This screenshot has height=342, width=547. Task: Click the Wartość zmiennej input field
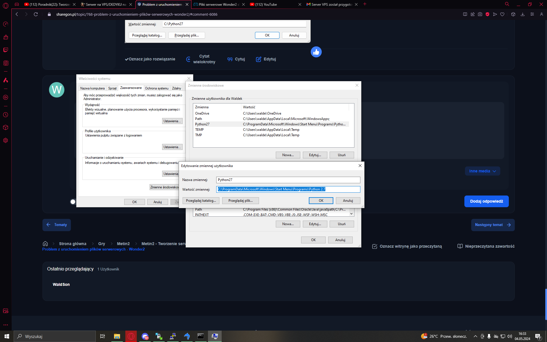pyautogui.click(x=288, y=189)
